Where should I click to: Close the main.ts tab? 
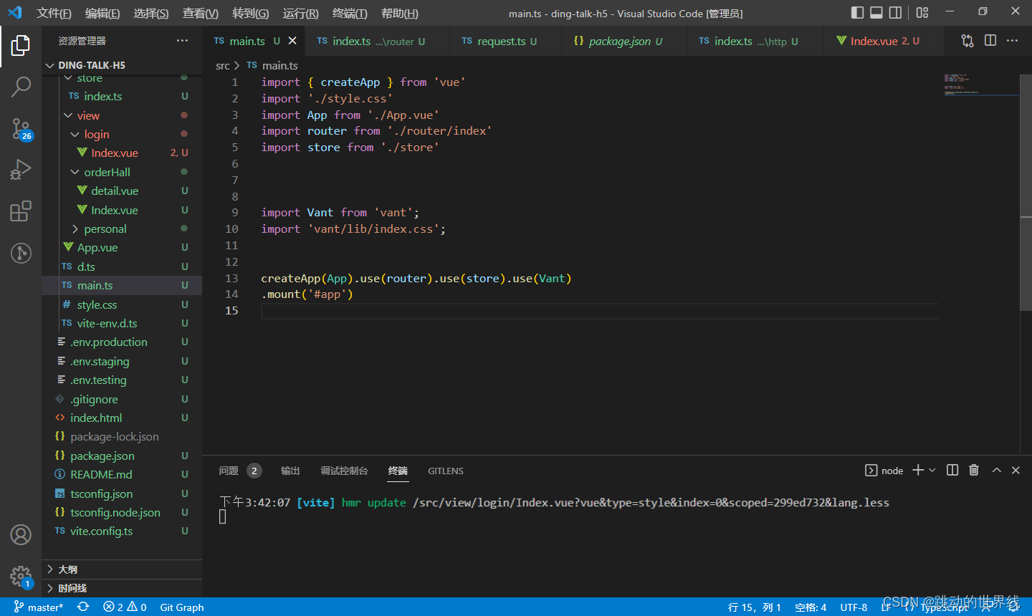[292, 41]
